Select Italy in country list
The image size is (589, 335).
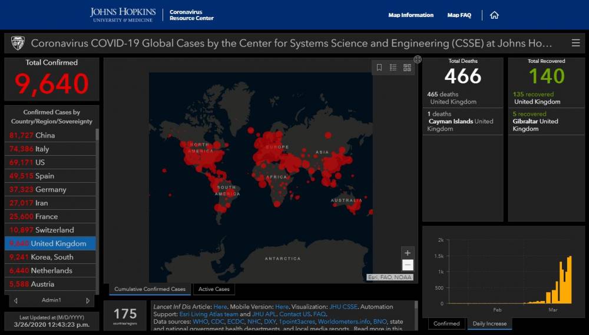click(50, 149)
